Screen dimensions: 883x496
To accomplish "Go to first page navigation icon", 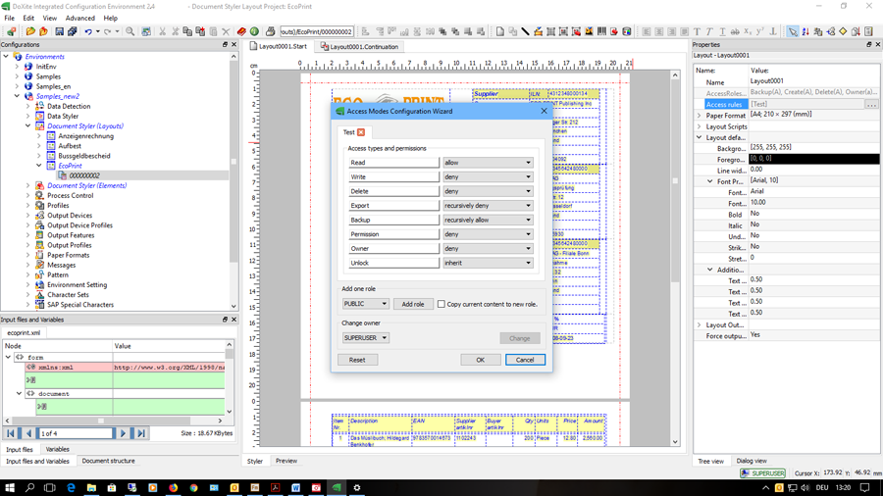I will pos(11,433).
